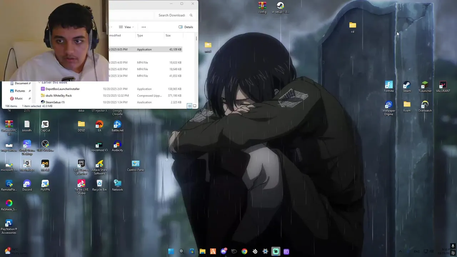Image resolution: width=457 pixels, height=257 pixels.
Task: Show hidden system tray icons
Action: [x=400, y=251]
